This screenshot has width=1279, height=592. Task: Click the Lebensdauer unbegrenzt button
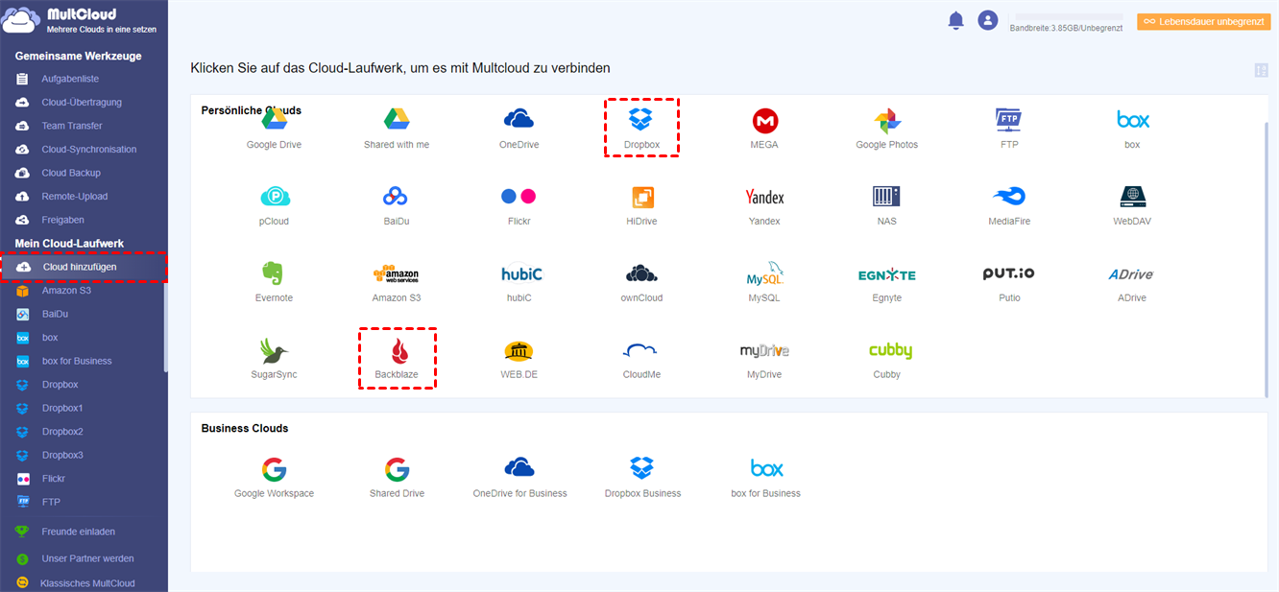click(1203, 21)
